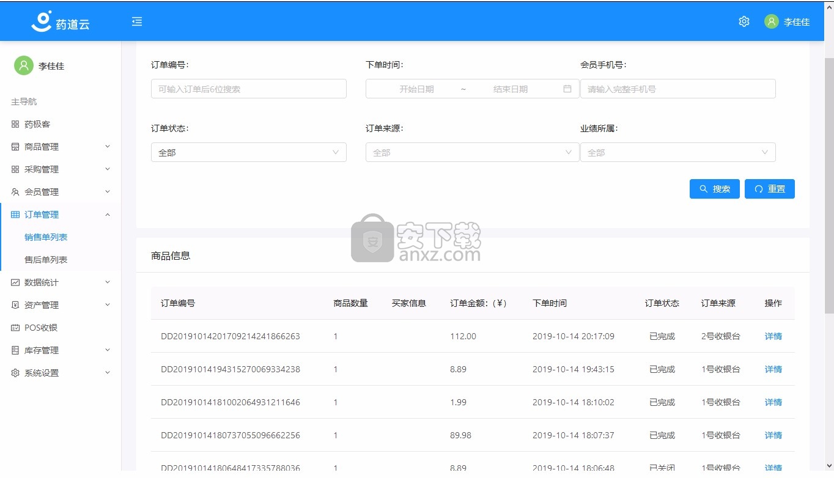Screen dimensions: 834x478
Task: Click 已完成 status of 89.98 order
Action: click(662, 435)
